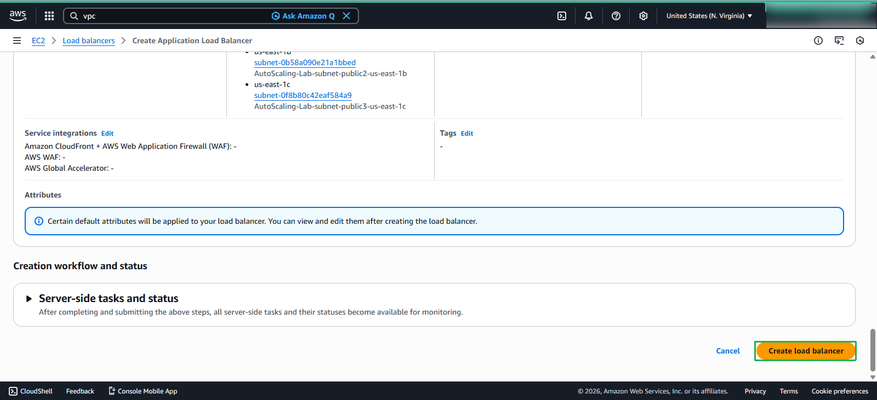Click the search magnifier icon

[74, 16]
